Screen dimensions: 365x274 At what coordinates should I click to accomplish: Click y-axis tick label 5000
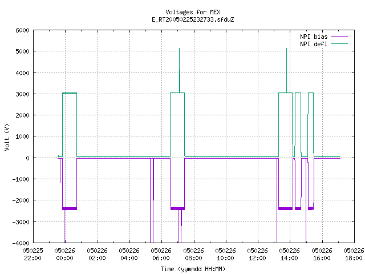(22, 51)
